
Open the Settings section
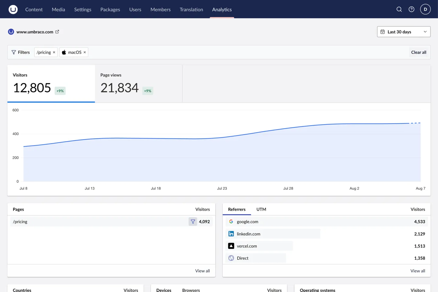point(83,9)
